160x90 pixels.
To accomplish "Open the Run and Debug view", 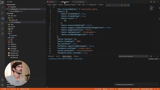I will (x=2, y=18).
